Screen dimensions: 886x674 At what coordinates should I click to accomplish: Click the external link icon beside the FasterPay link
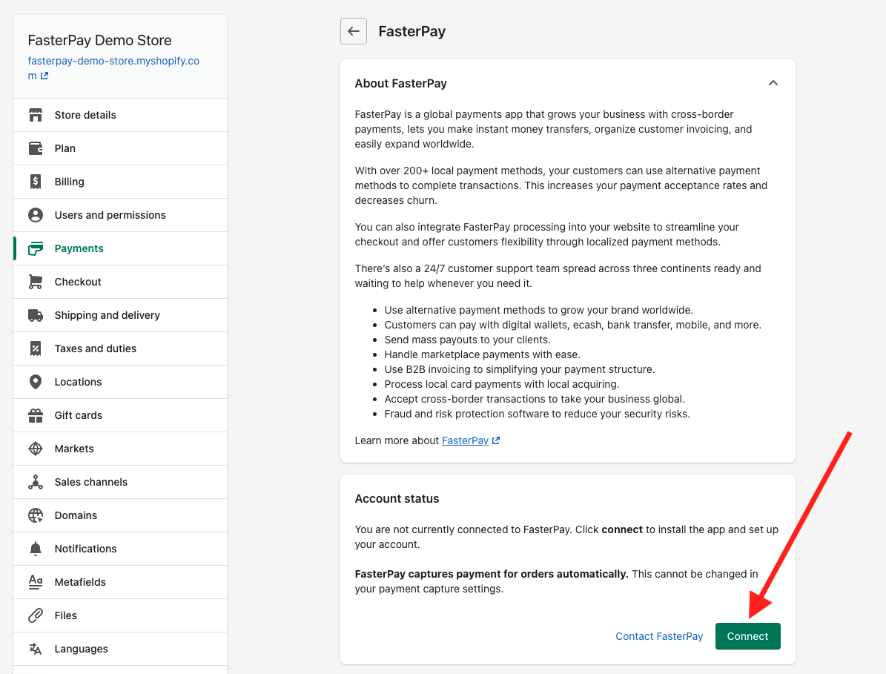click(496, 440)
